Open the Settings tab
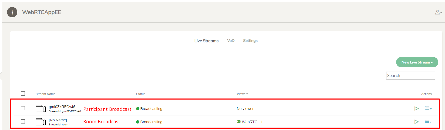This screenshot has height=130, width=445. click(x=250, y=41)
